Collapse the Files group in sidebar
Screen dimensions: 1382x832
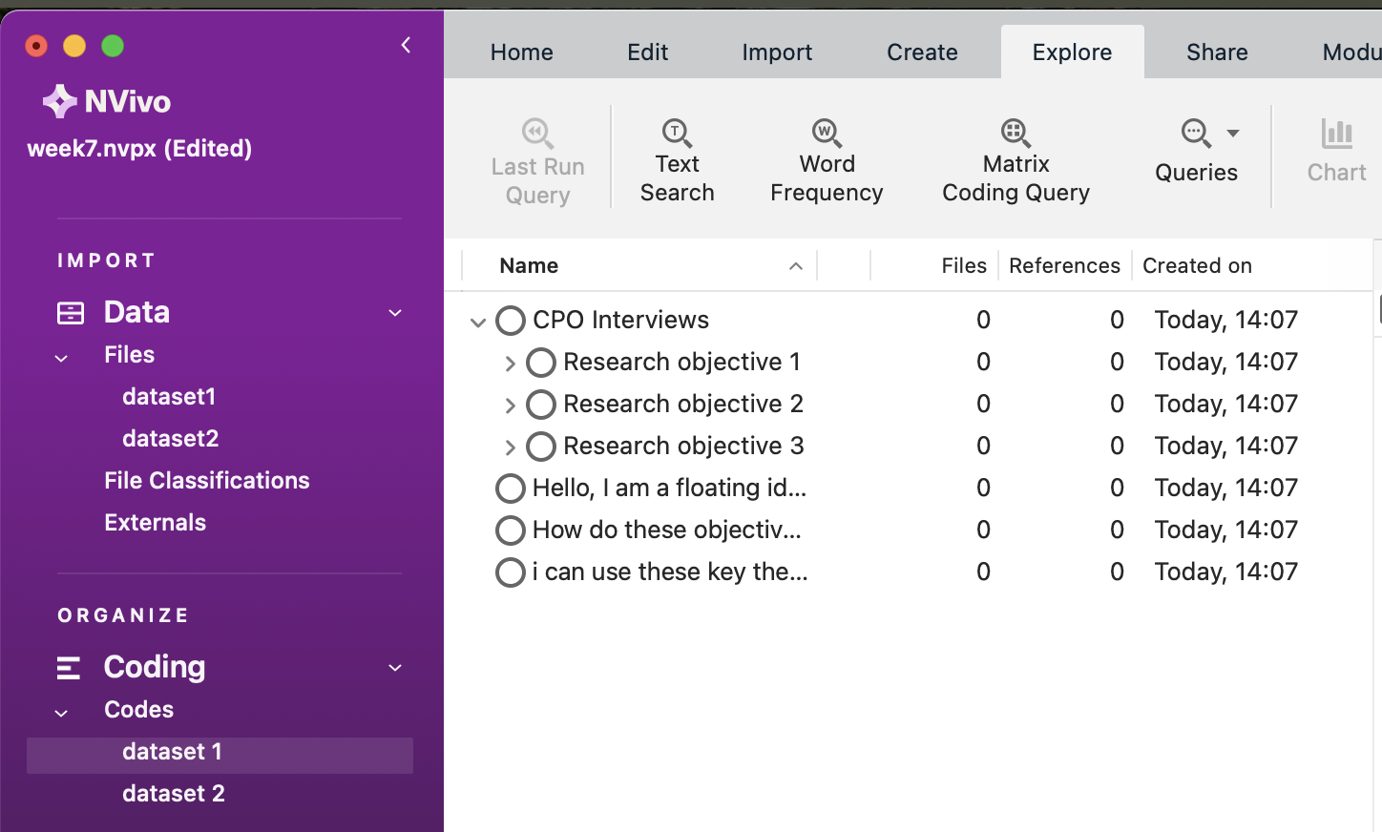tap(62, 359)
